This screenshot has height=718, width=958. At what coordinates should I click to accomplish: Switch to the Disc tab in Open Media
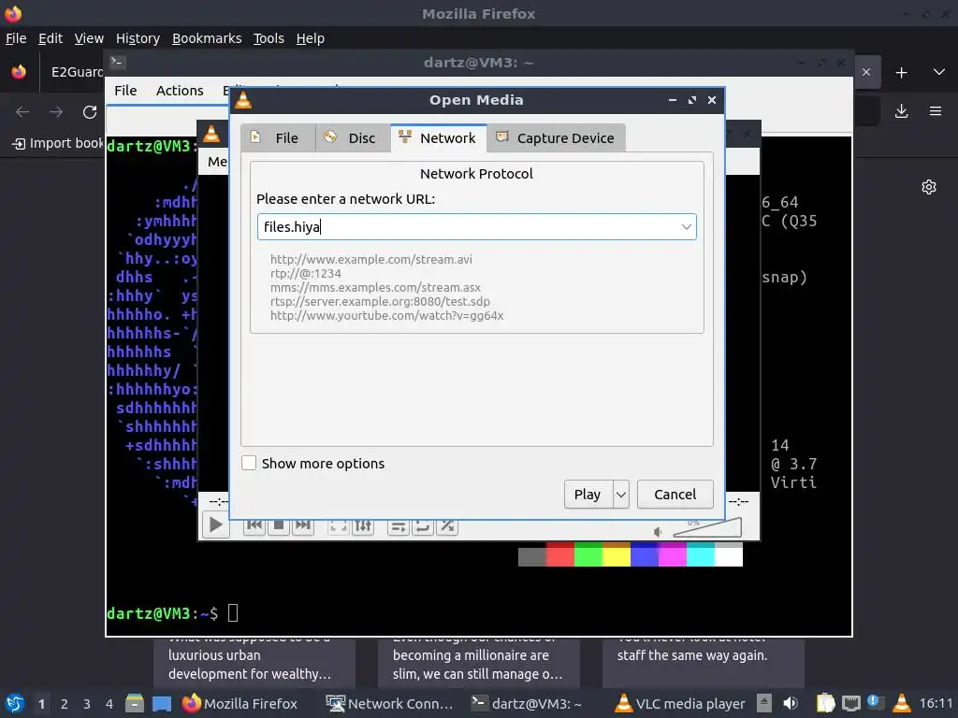(353, 138)
